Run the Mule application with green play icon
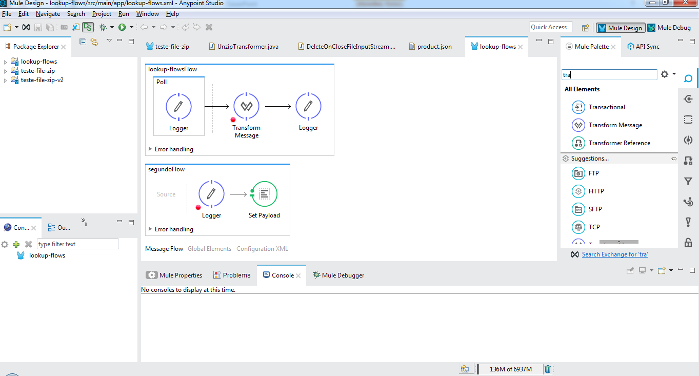The image size is (699, 376). point(123,27)
